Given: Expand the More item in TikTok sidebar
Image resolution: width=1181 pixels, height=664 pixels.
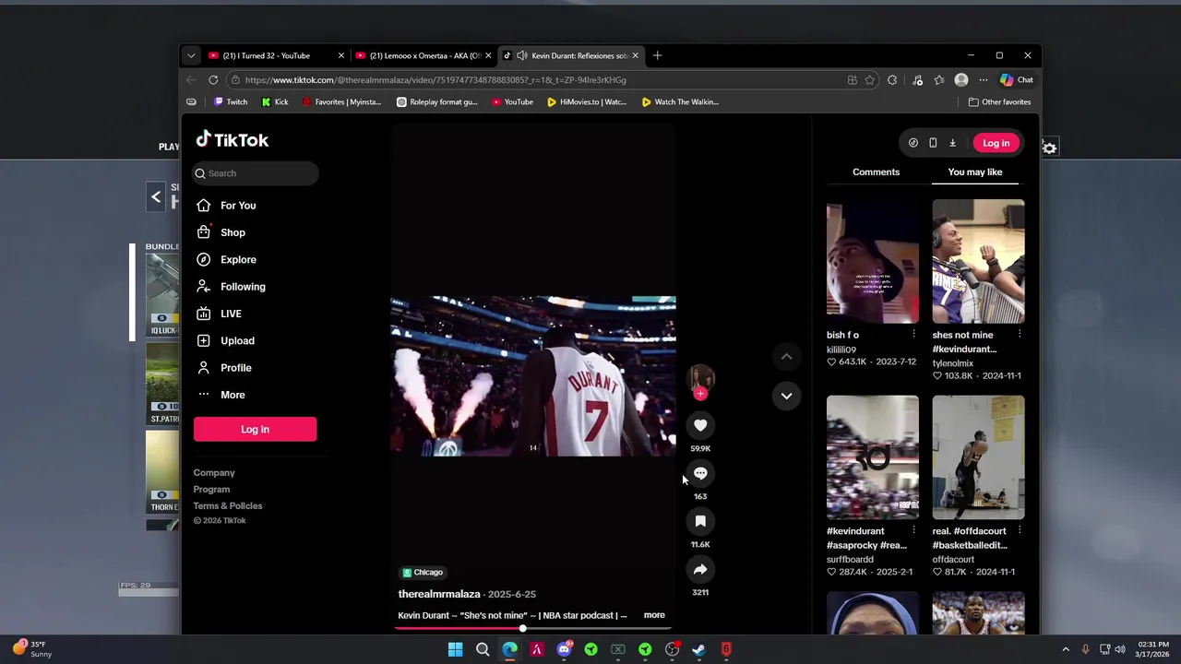Looking at the screenshot, I should 233,395.
